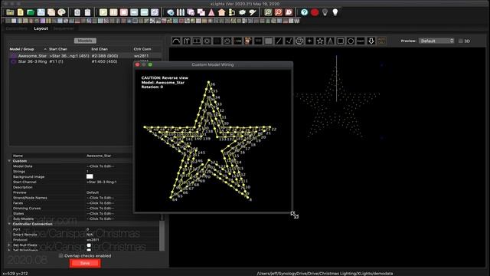Click the dim gray light bulb icon

point(325,12)
